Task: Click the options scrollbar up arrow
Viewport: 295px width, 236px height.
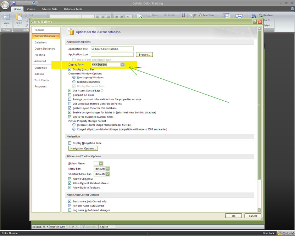Action: click(259, 29)
